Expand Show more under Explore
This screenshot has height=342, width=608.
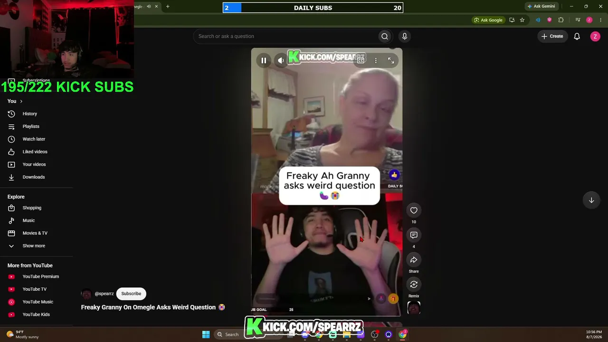(x=34, y=246)
